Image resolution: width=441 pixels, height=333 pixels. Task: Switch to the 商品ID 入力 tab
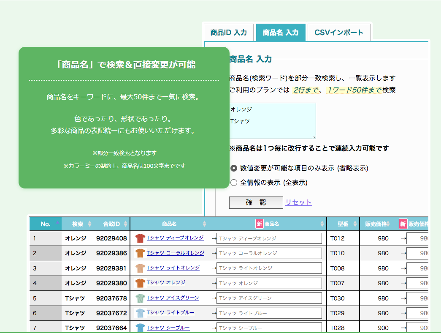tap(229, 32)
